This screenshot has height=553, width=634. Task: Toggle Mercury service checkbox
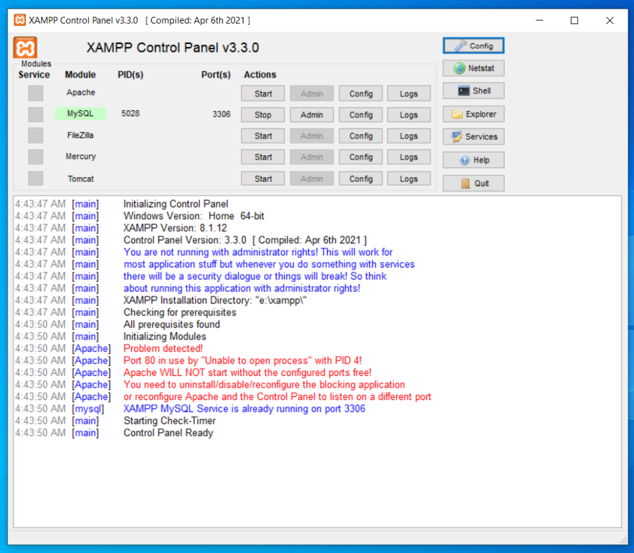coord(35,157)
